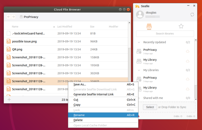Click the Seafile logo in title bar
The height and width of the screenshot is (130, 202).
click(x=137, y=6)
